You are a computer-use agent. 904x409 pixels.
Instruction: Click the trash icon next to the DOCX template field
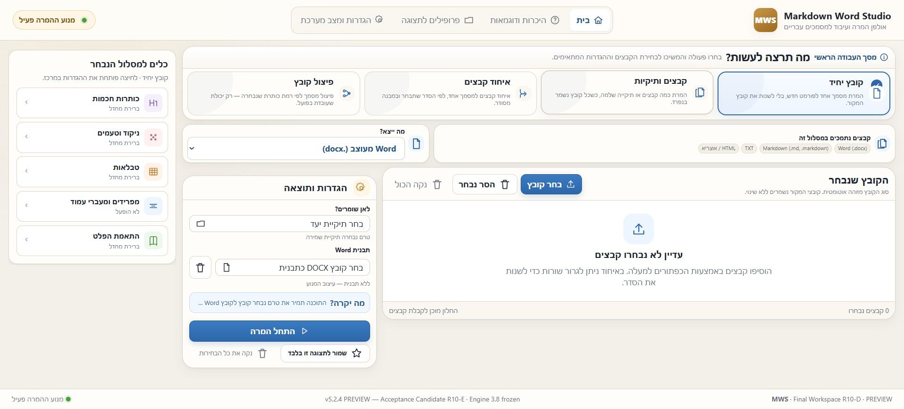200,268
